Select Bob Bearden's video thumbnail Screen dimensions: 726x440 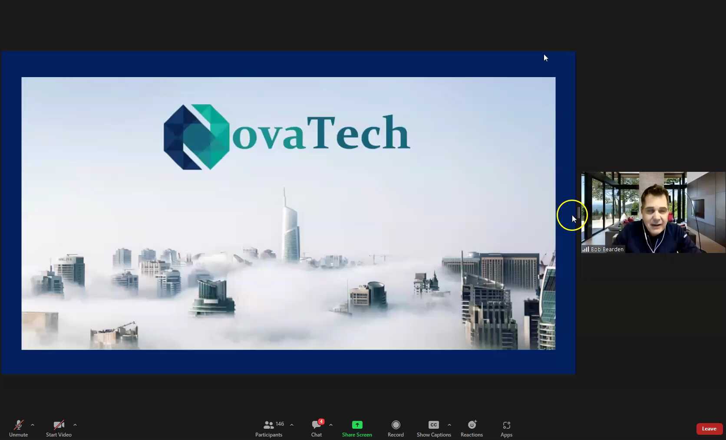coord(653,213)
